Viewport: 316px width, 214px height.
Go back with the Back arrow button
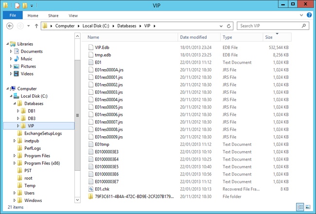10,26
